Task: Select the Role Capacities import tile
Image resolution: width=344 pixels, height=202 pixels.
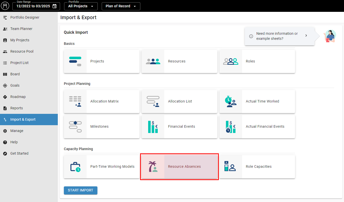Action: pos(257,167)
